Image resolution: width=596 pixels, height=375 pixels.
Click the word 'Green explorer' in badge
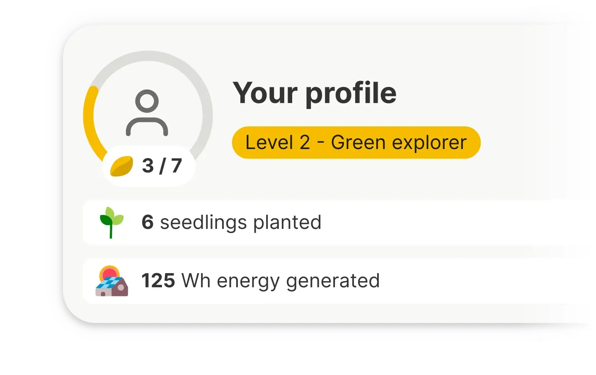pyautogui.click(x=399, y=143)
